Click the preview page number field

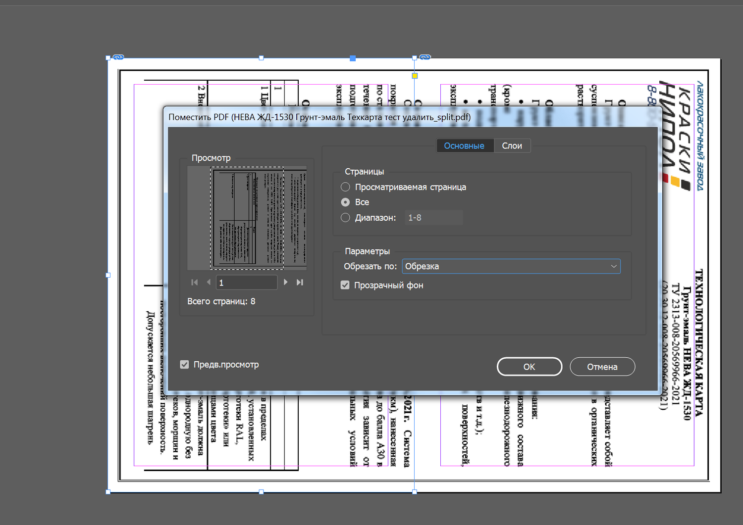coord(247,282)
